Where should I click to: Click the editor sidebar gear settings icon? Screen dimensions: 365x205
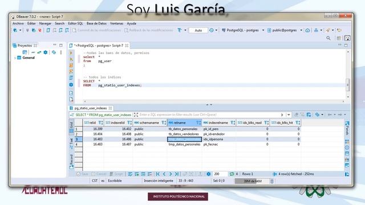pyautogui.click(x=71, y=85)
